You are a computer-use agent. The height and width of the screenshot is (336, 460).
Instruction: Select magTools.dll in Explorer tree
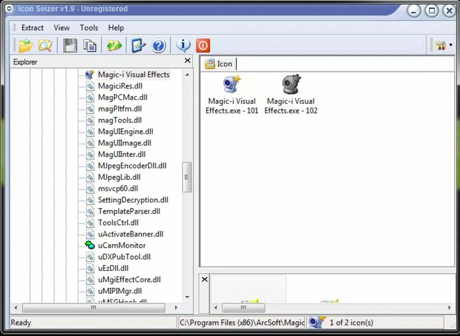120,120
